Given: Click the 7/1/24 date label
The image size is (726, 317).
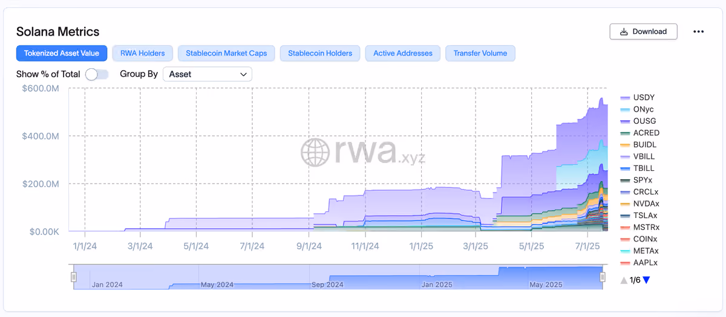Looking at the screenshot, I should [252, 246].
